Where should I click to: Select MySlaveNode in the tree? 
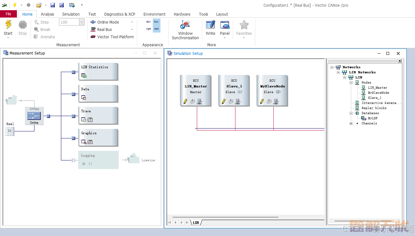click(x=378, y=93)
